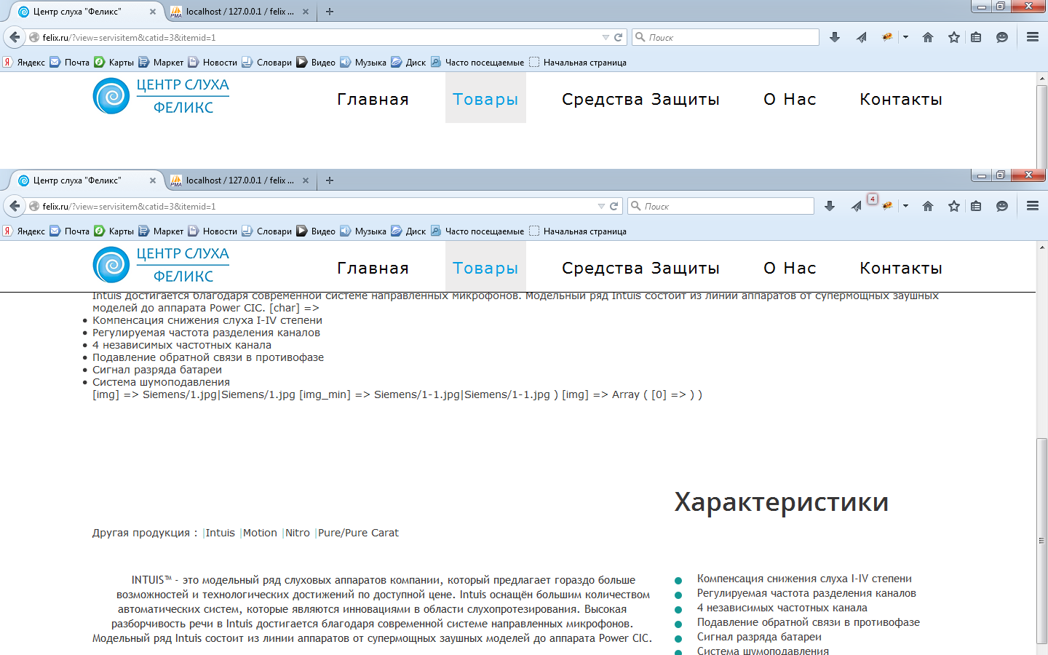The width and height of the screenshot is (1048, 655).
Task: Expand URL history dropdown in background window
Action: pos(606,37)
